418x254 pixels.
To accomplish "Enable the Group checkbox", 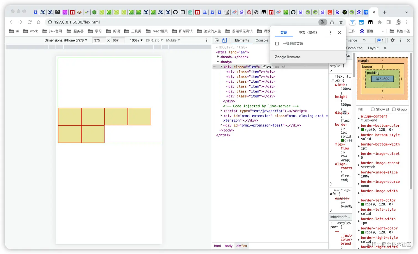I will click(394, 109).
